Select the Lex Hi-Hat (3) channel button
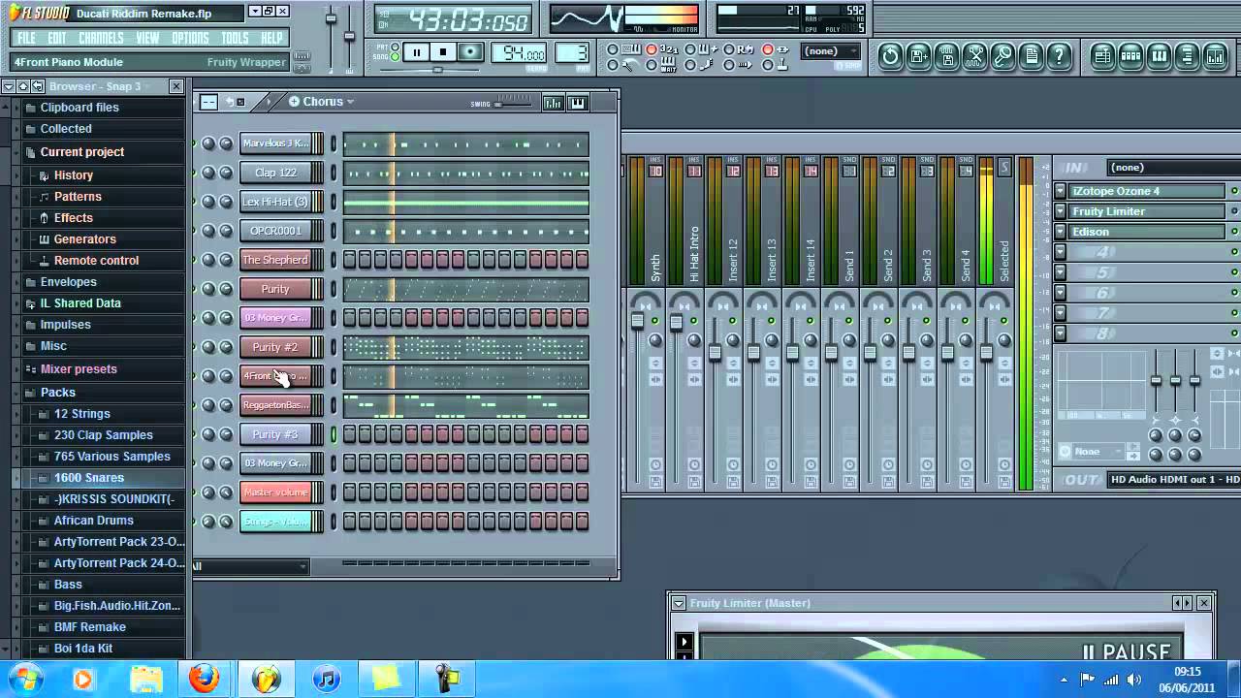The image size is (1241, 698). (275, 202)
